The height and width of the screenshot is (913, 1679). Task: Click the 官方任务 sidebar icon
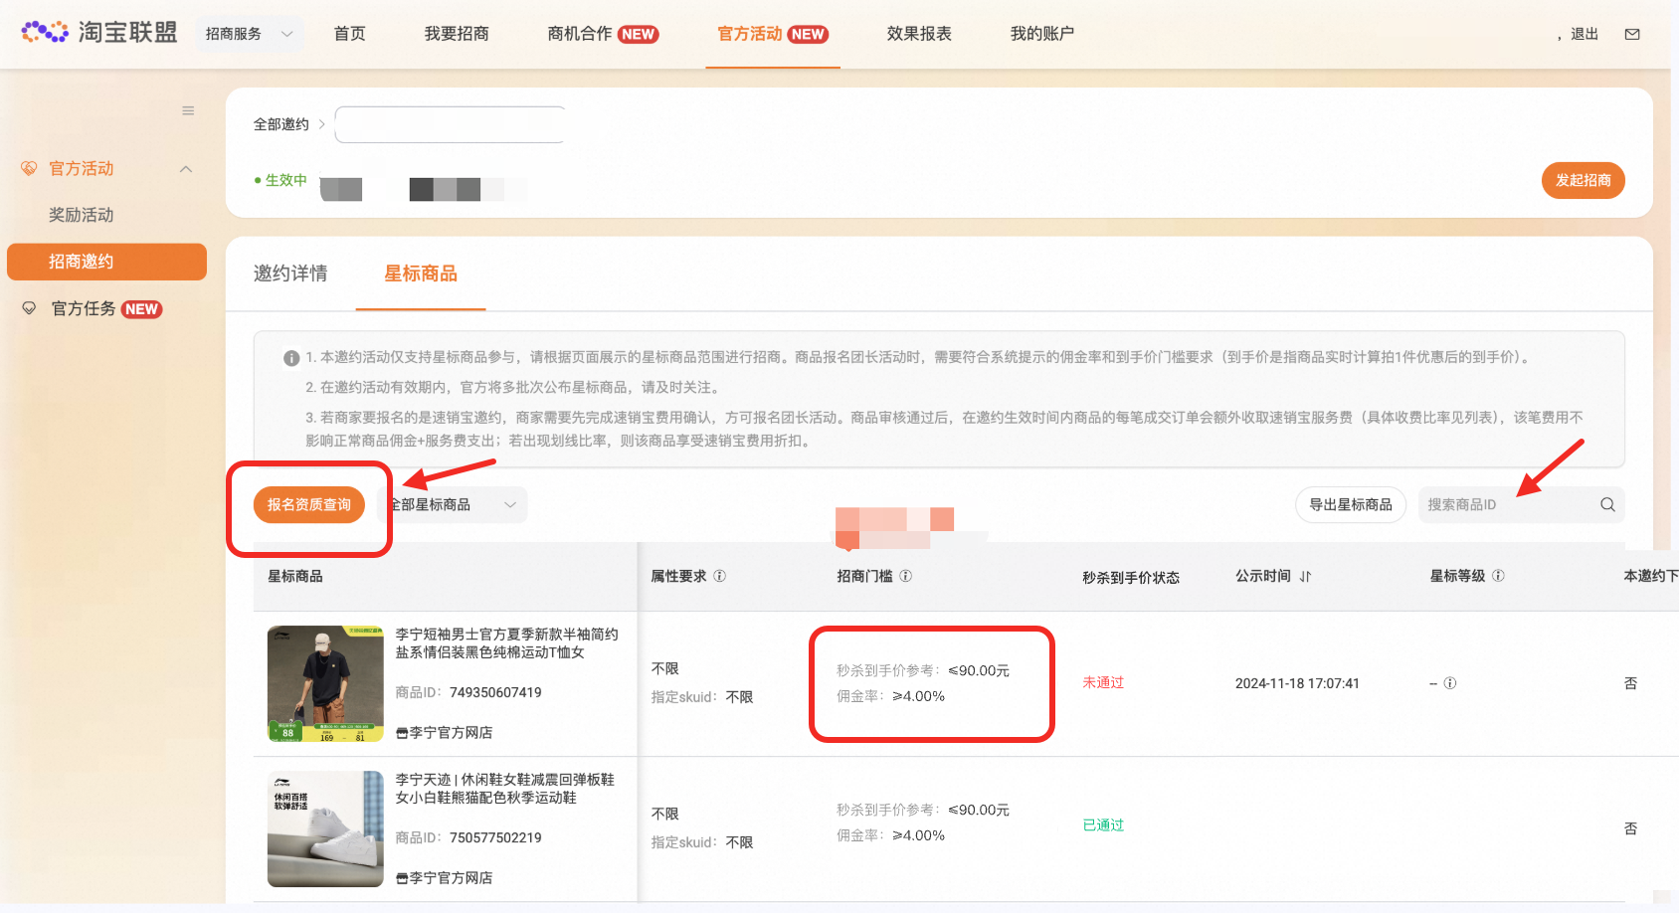tap(29, 308)
